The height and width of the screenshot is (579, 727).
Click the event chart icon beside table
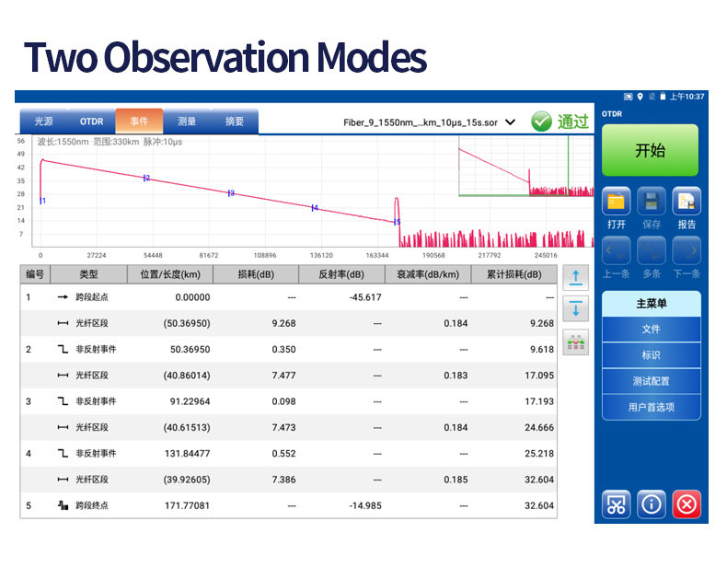click(576, 342)
